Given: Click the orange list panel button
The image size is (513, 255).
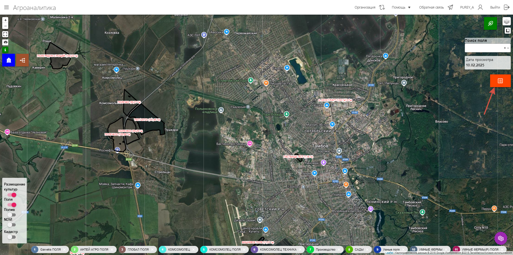Looking at the screenshot, I should pyautogui.click(x=500, y=81).
